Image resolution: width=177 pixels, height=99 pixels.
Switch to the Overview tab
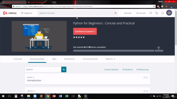pos(18,59)
